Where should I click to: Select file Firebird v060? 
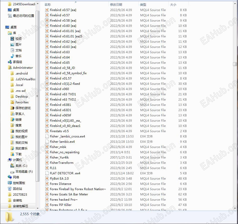point(59,89)
